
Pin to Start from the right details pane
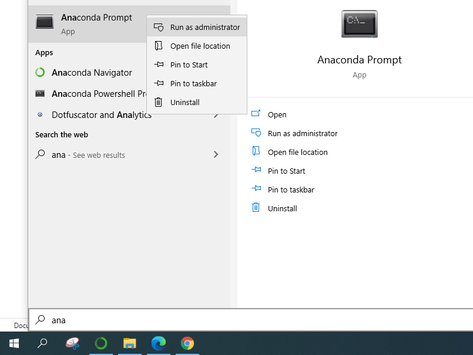286,171
